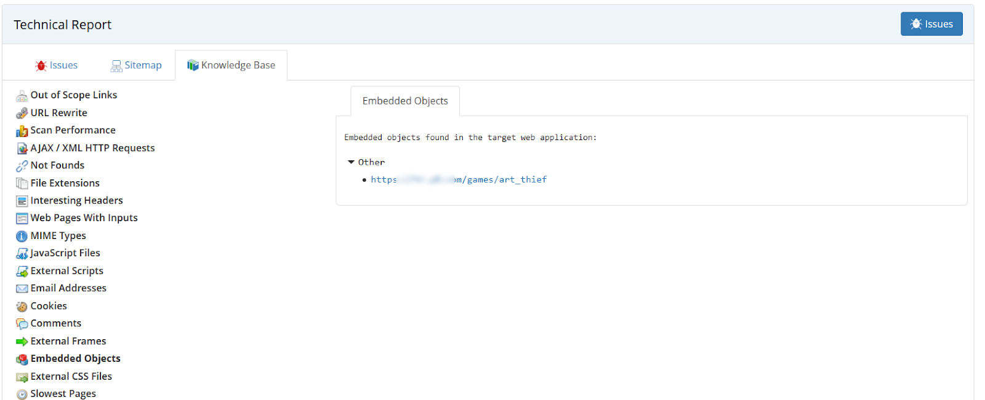Collapse the Other objects group
This screenshot has height=400, width=985.
pos(351,162)
